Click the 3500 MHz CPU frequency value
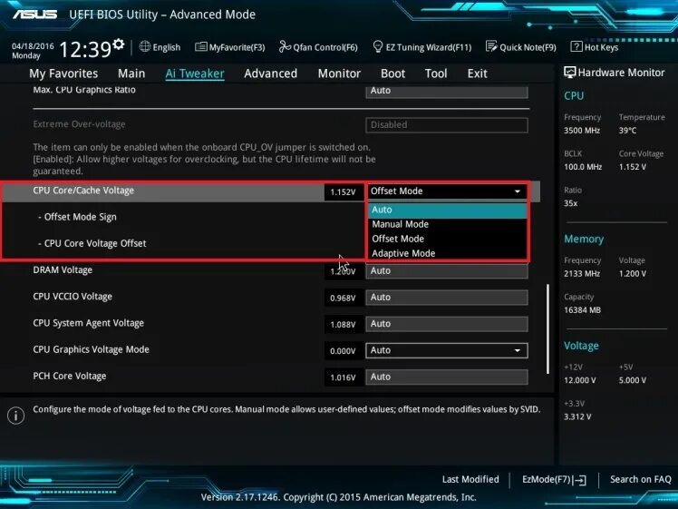Screen dimensions: 678x509 (x=582, y=131)
